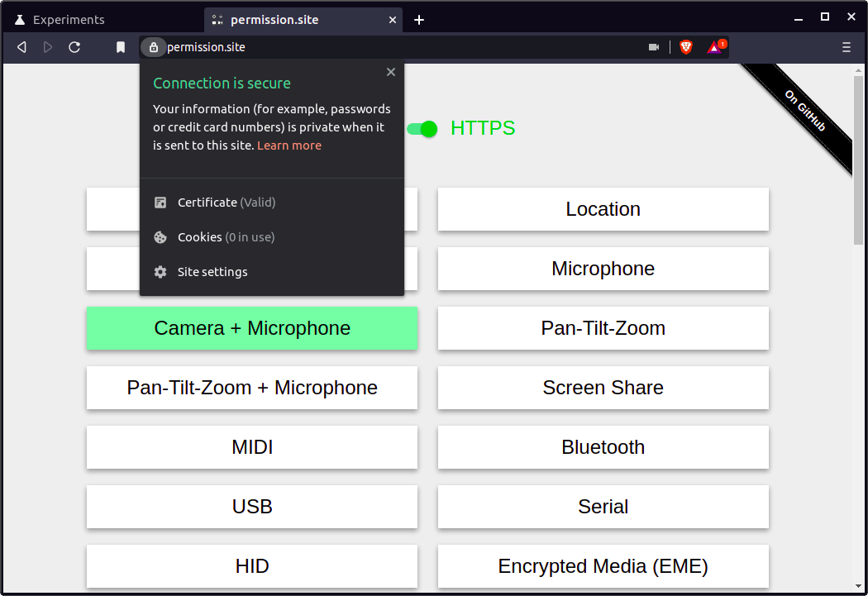This screenshot has width=868, height=596.
Task: Open the browser hamburger menu
Action: [x=847, y=48]
